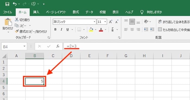Select column B header

(35, 56)
